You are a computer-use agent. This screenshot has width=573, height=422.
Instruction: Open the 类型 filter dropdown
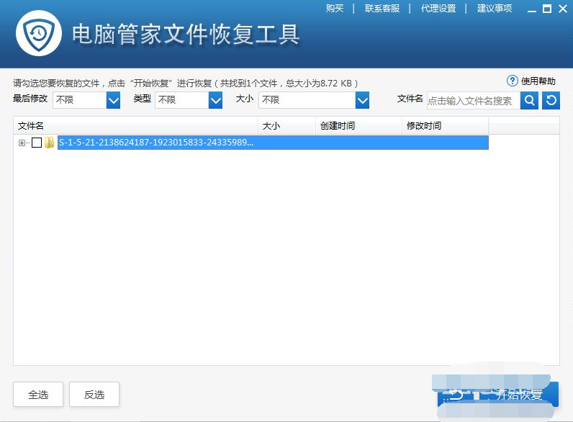point(215,100)
